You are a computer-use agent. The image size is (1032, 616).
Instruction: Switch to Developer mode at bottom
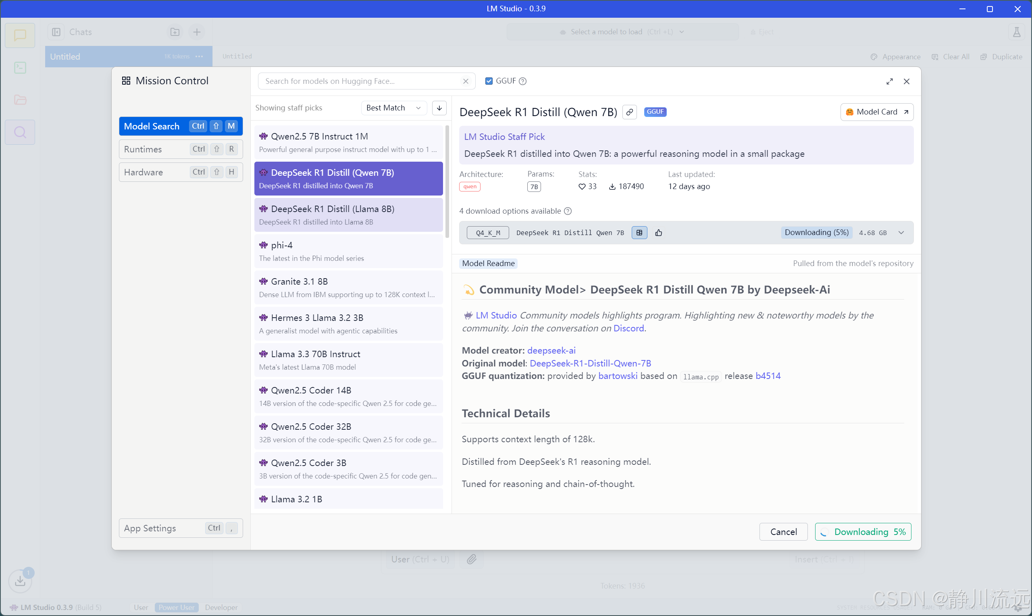tap(221, 607)
